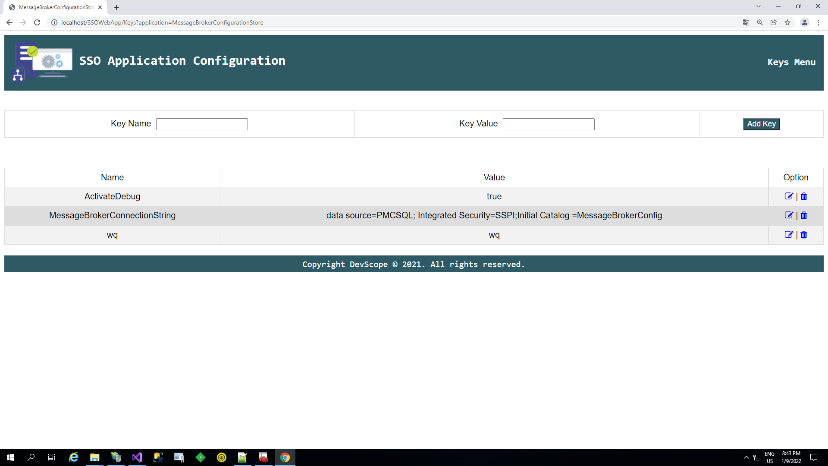Click the SSO Application Configuration logo
Image resolution: width=828 pixels, height=466 pixels.
(42, 61)
